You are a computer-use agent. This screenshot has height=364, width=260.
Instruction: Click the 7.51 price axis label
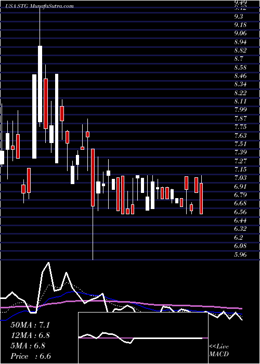click(240, 144)
